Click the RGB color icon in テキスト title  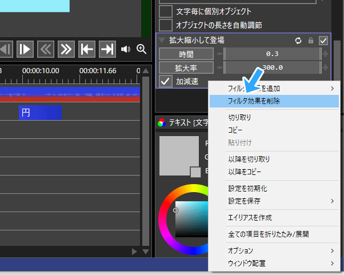click(162, 122)
